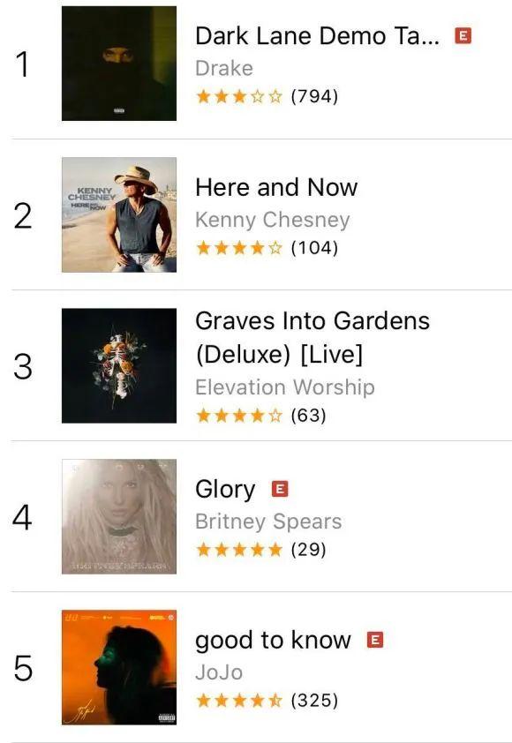This screenshot has width=512, height=743.
Task: View artist Britney Spears
Action: coord(268,522)
